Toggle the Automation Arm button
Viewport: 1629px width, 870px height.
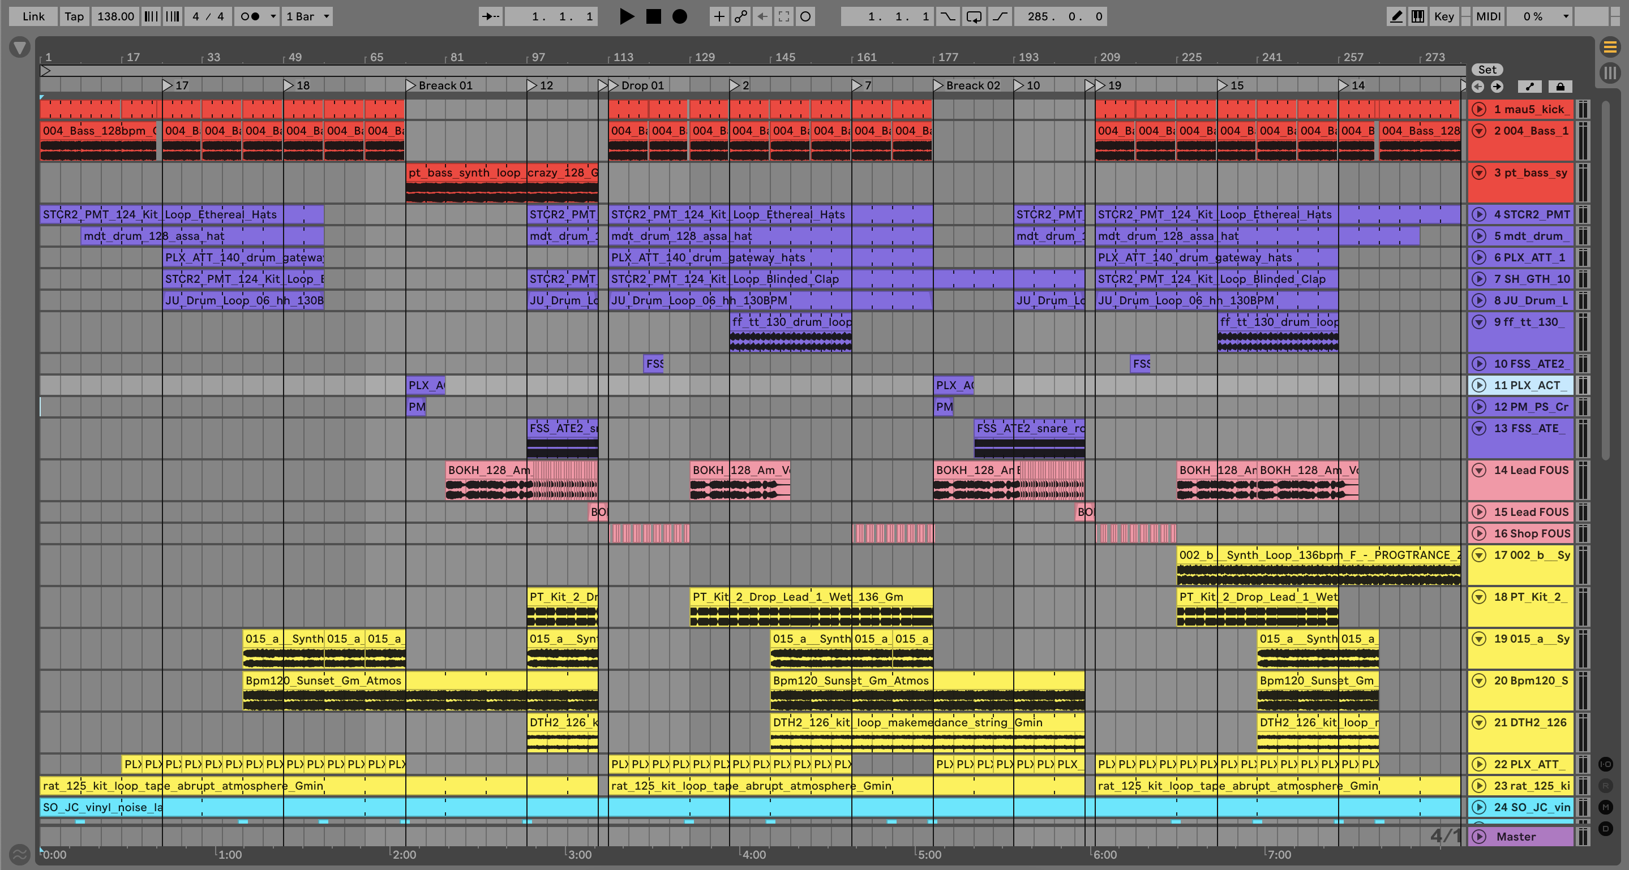tap(740, 16)
